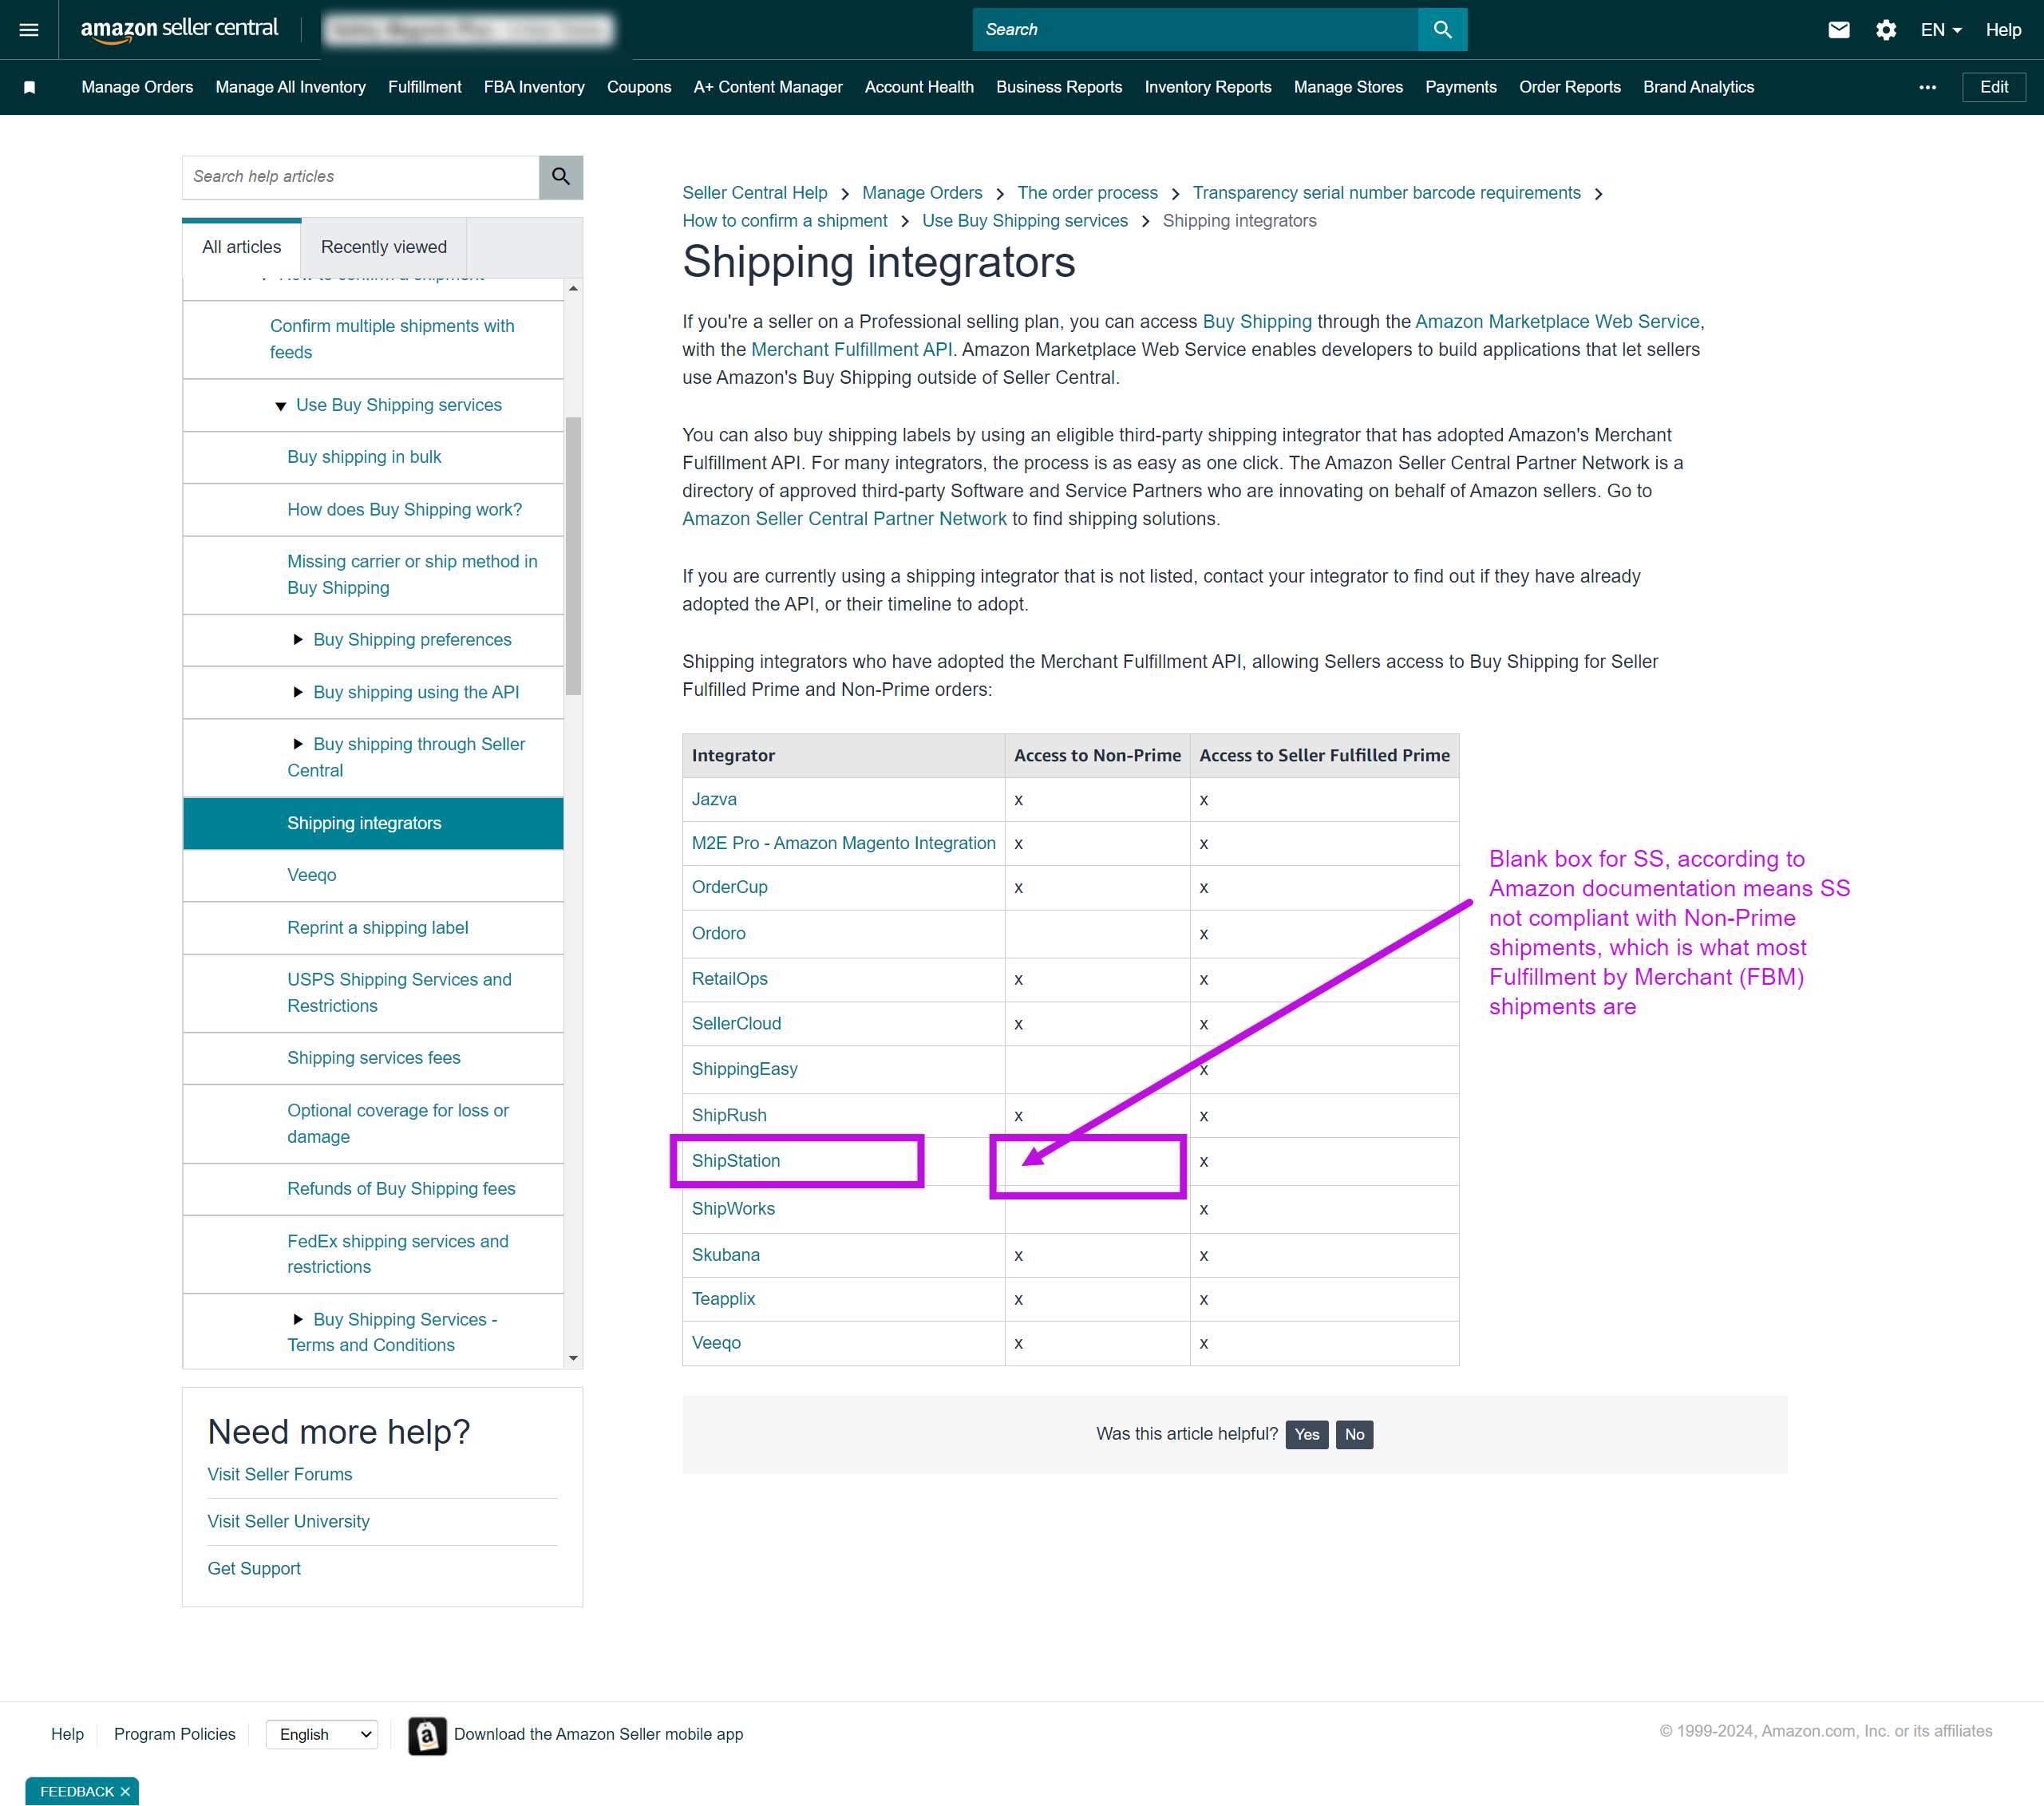Click the Get Support link
This screenshot has width=2044, height=1806.
tap(254, 1569)
